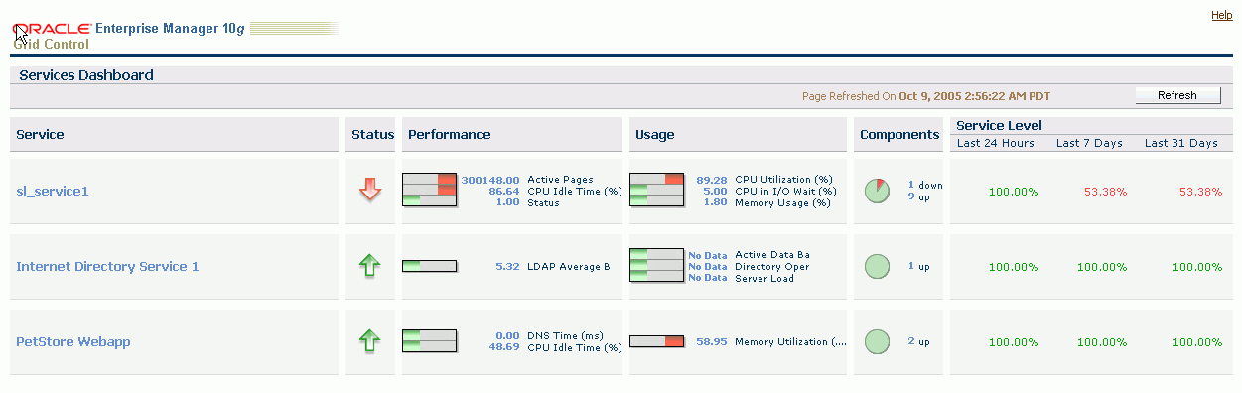Click the Last 7 Days column header
The image size is (1242, 393).
pos(1089,143)
